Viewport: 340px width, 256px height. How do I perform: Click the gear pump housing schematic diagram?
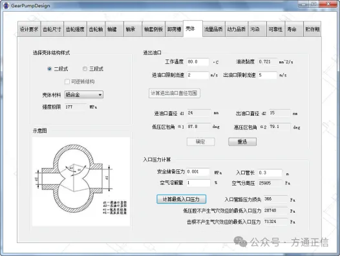click(x=81, y=182)
